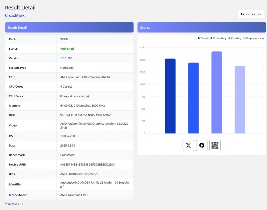This screenshot has height=210, width=267.
Task: Toggle the Overall series in the chart legend
Action: point(203,38)
